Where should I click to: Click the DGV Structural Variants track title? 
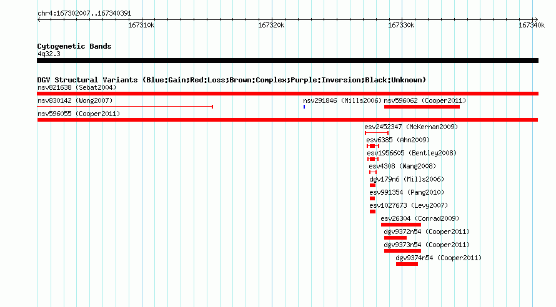tap(231, 80)
